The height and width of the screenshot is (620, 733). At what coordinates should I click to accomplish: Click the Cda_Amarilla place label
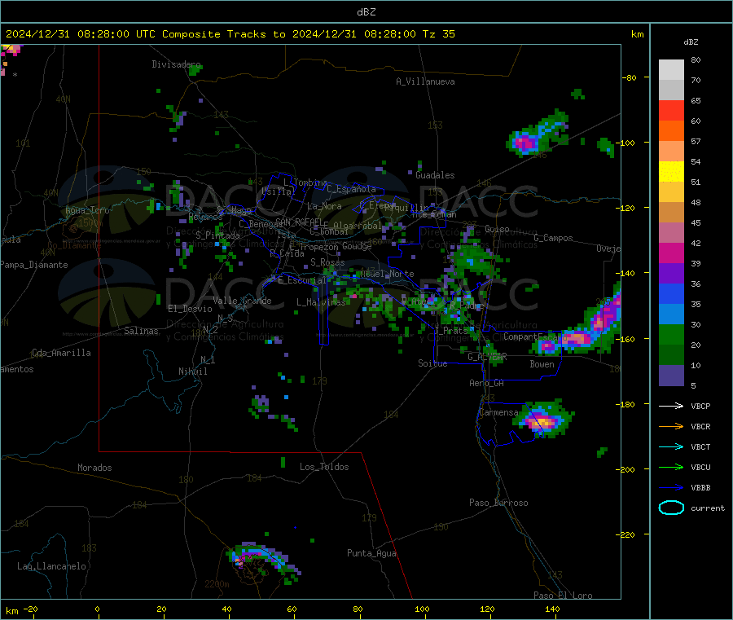[62, 353]
